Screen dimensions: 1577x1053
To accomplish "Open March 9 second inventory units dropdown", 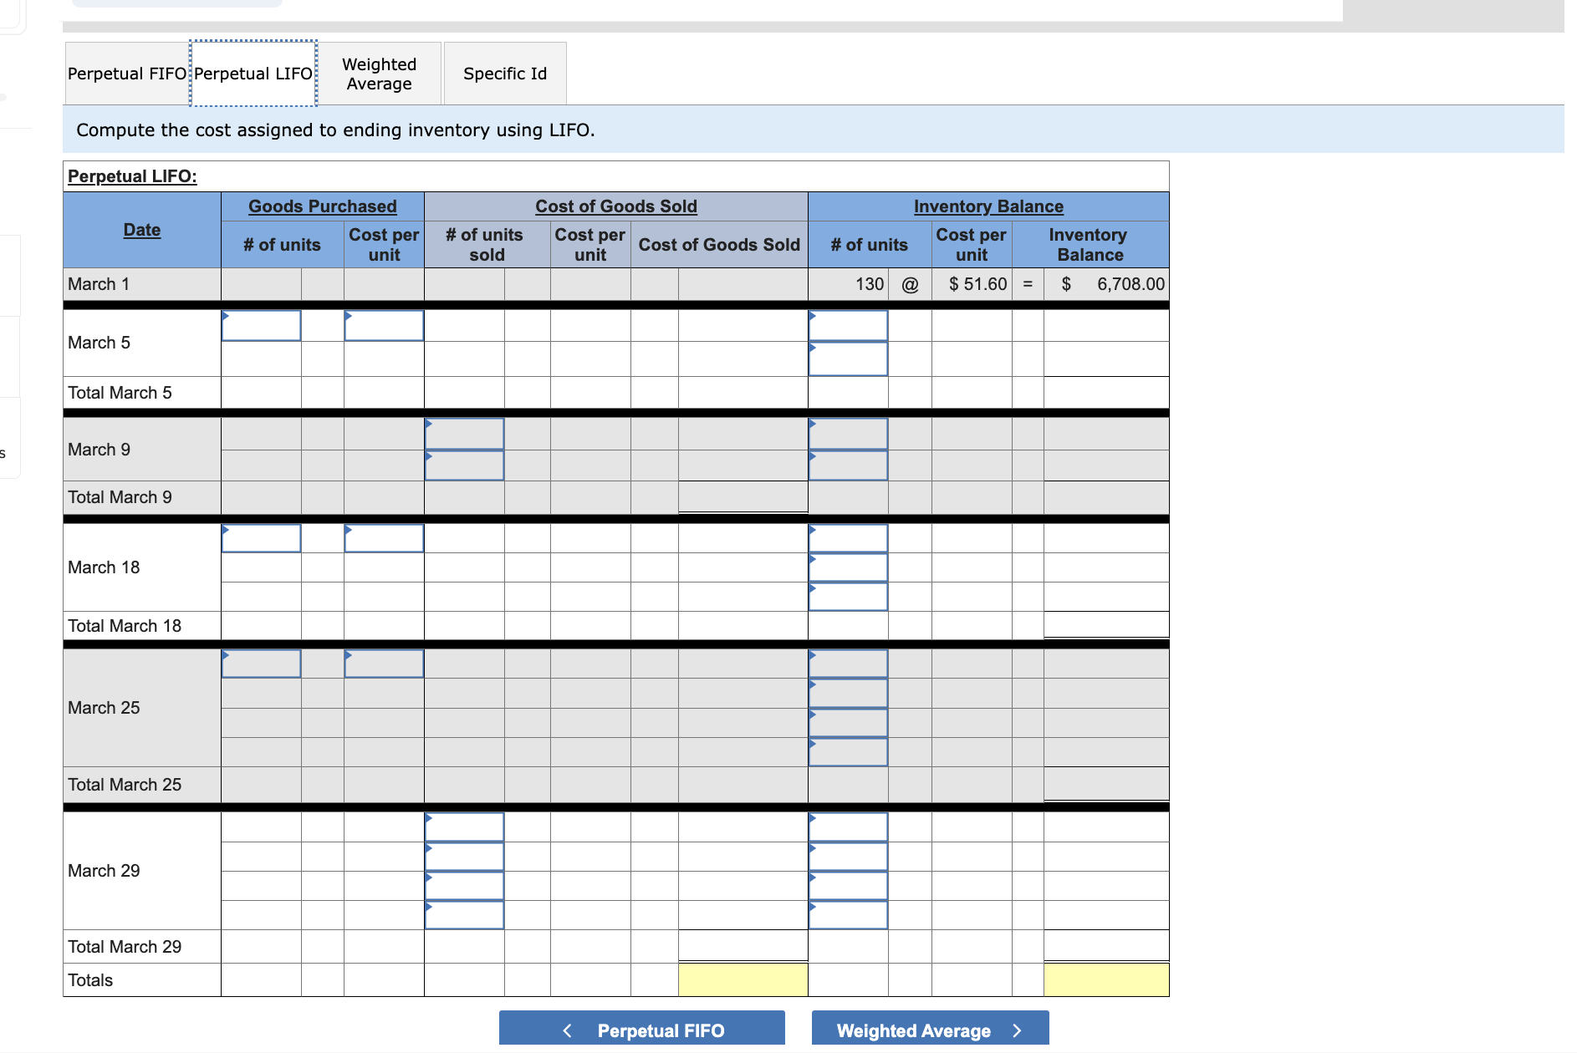I will (x=848, y=465).
